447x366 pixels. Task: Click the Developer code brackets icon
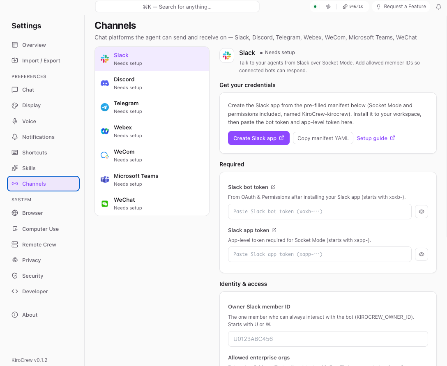(x=15, y=291)
